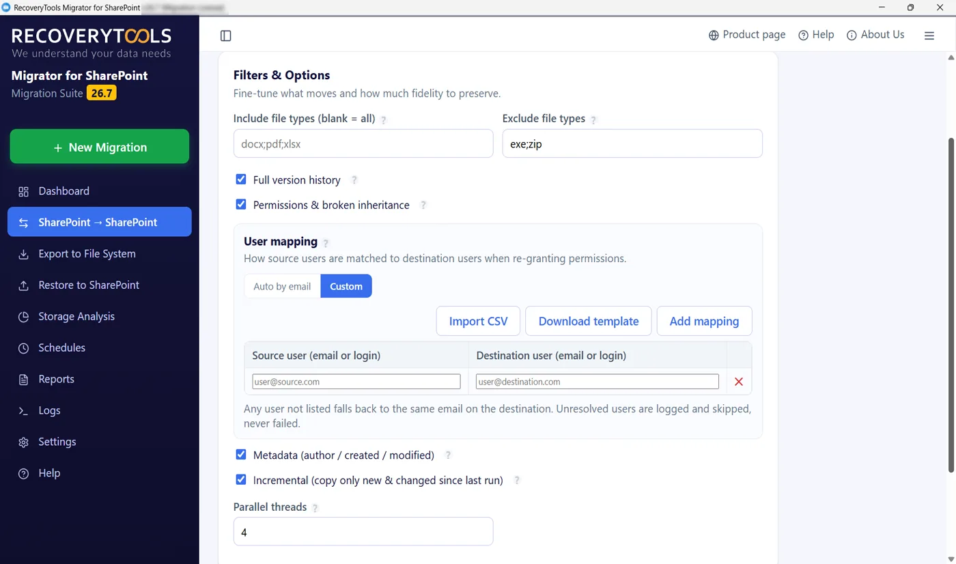Click Add mapping button
This screenshot has height=564, width=956.
tap(704, 321)
